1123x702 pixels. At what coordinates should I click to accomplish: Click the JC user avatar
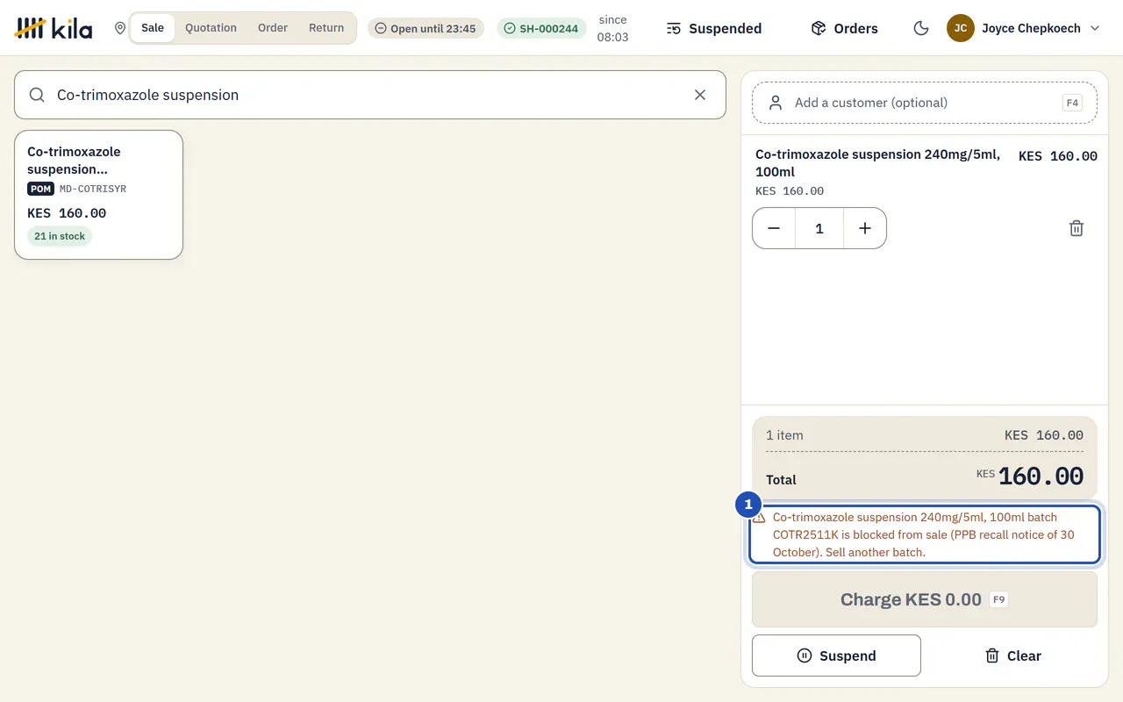pyautogui.click(x=961, y=28)
